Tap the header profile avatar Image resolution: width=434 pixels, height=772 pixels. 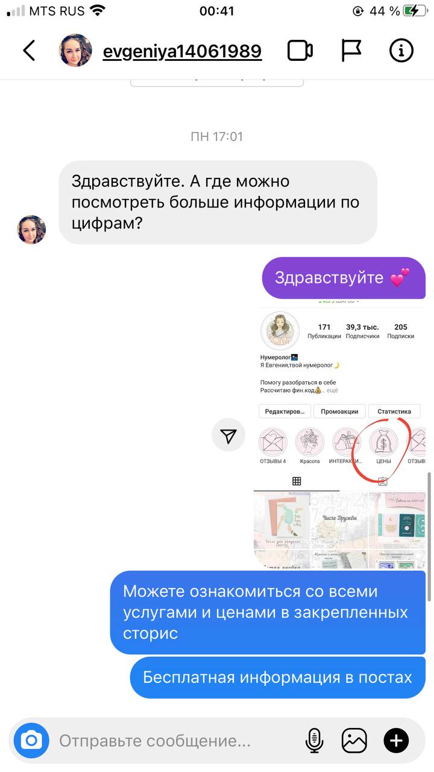pos(75,51)
